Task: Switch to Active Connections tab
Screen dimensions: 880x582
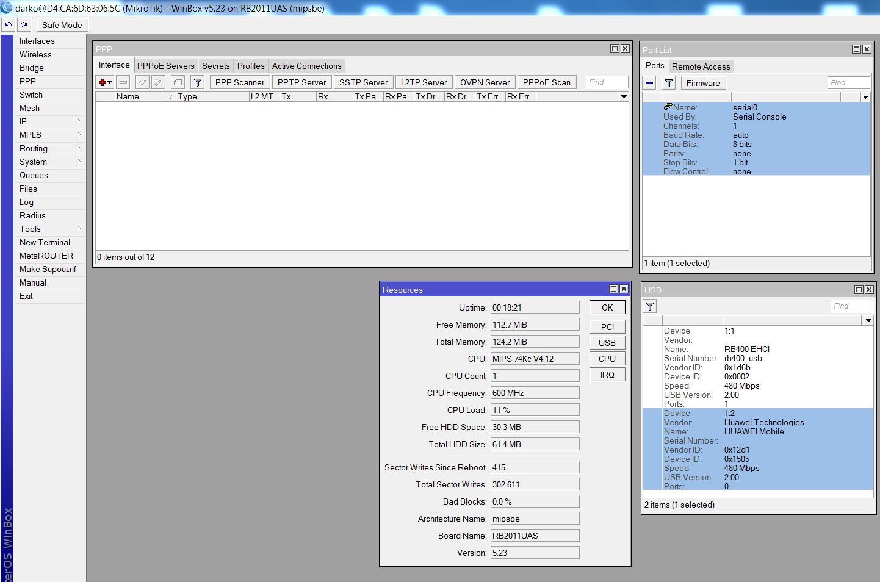Action: (307, 66)
